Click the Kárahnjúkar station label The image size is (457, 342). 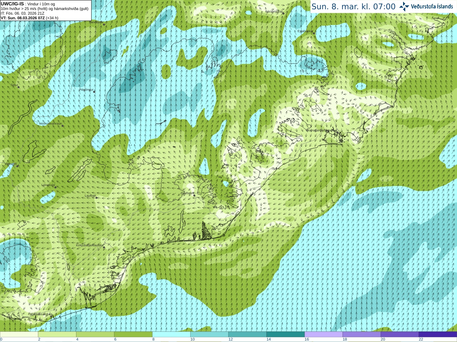pos(274,11)
